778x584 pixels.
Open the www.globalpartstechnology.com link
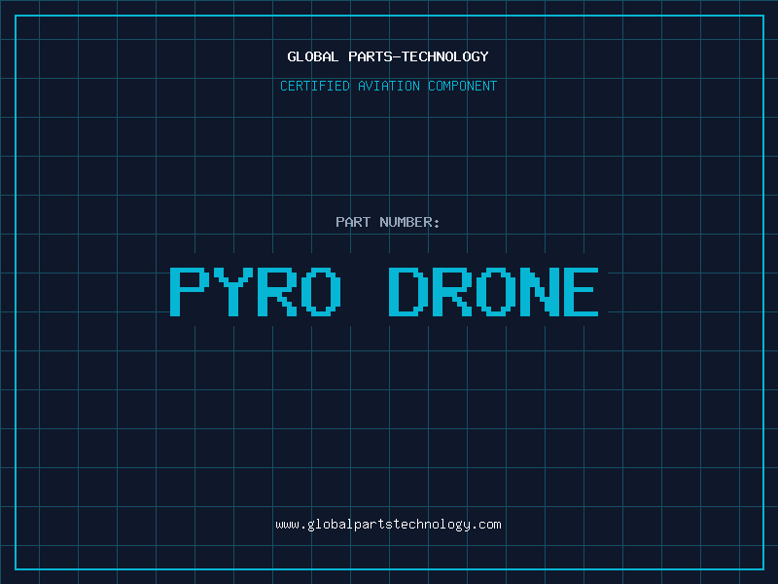pyautogui.click(x=388, y=525)
